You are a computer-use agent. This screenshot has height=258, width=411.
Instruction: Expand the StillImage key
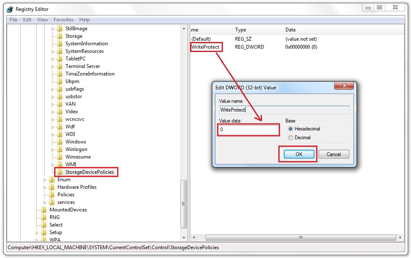[x=52, y=29]
